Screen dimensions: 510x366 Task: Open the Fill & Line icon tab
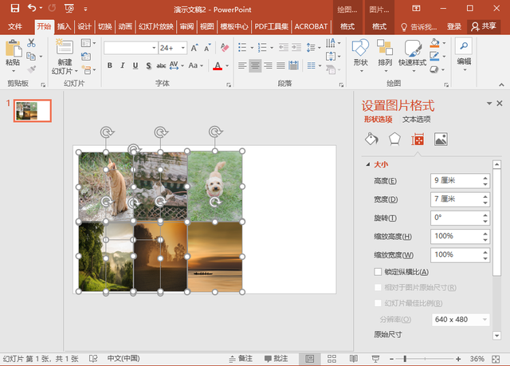pos(371,139)
